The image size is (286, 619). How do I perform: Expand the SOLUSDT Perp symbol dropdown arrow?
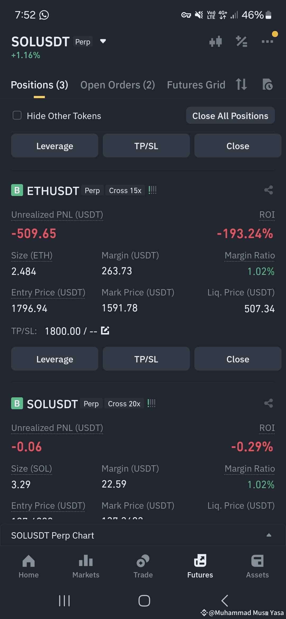103,41
